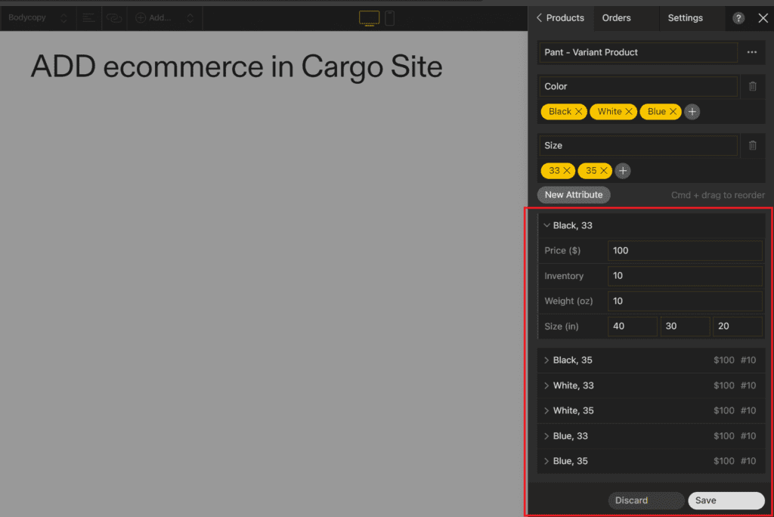This screenshot has height=517, width=774.
Task: Open the Bodycopy style dropdown
Action: click(x=37, y=18)
